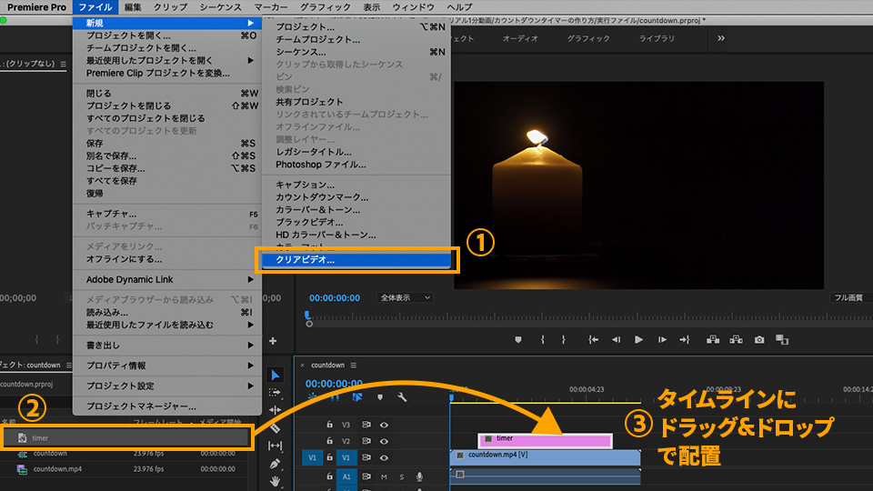Hide V2 track output eye

click(384, 442)
